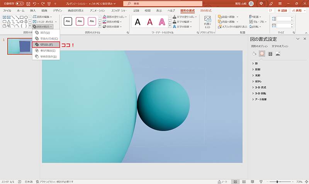The height and width of the screenshot is (184, 309).
Task: Click the black-outlined Abc shape style swatch
Action: [68, 21]
